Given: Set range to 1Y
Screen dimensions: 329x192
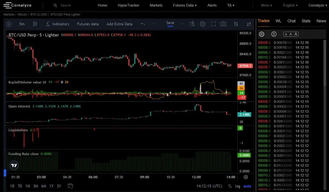Looking at the screenshot, I should click(x=52, y=186).
